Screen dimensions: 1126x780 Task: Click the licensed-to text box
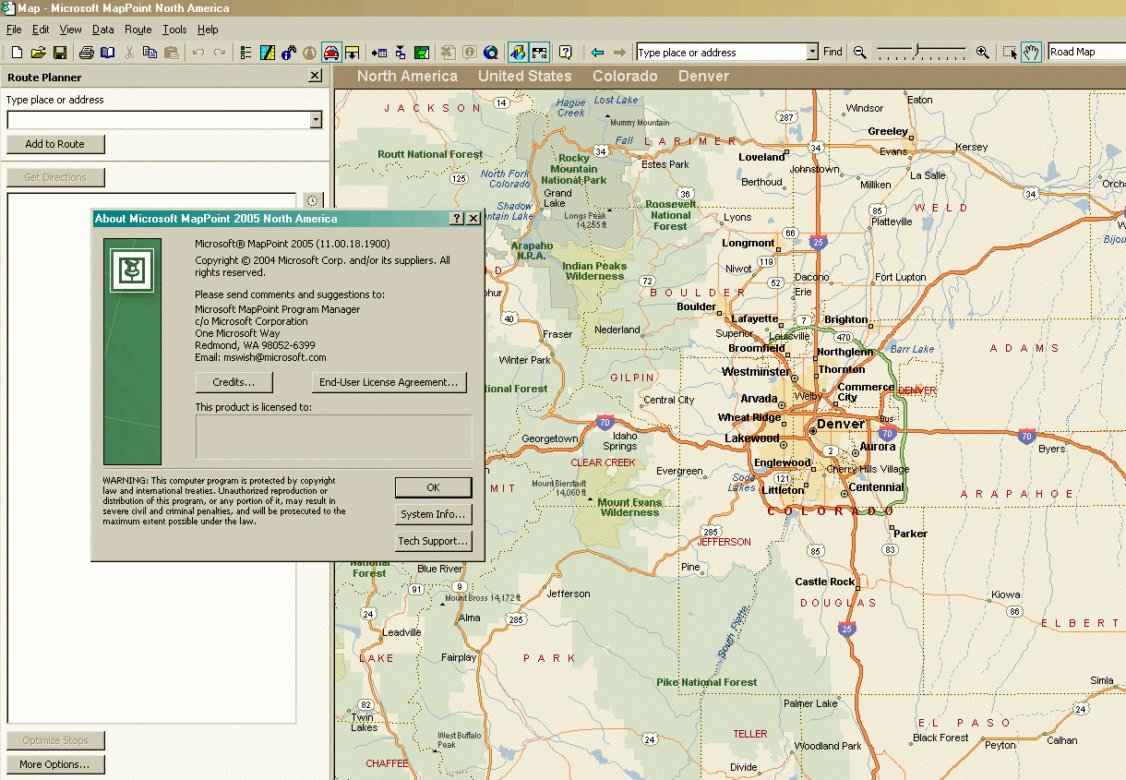pyautogui.click(x=333, y=437)
